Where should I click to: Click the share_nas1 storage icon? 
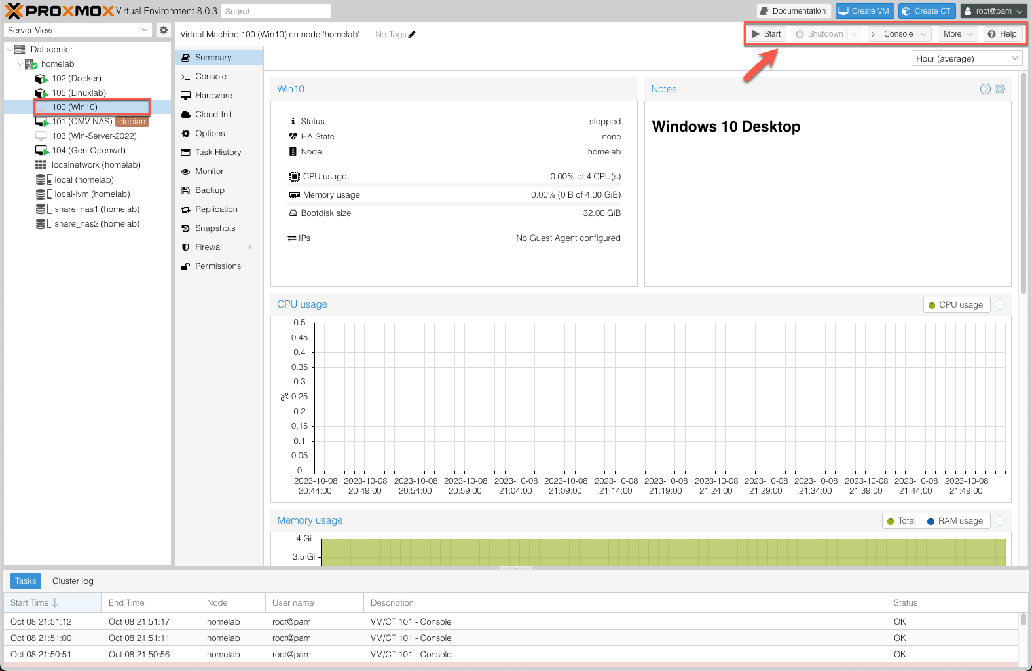[x=44, y=209]
